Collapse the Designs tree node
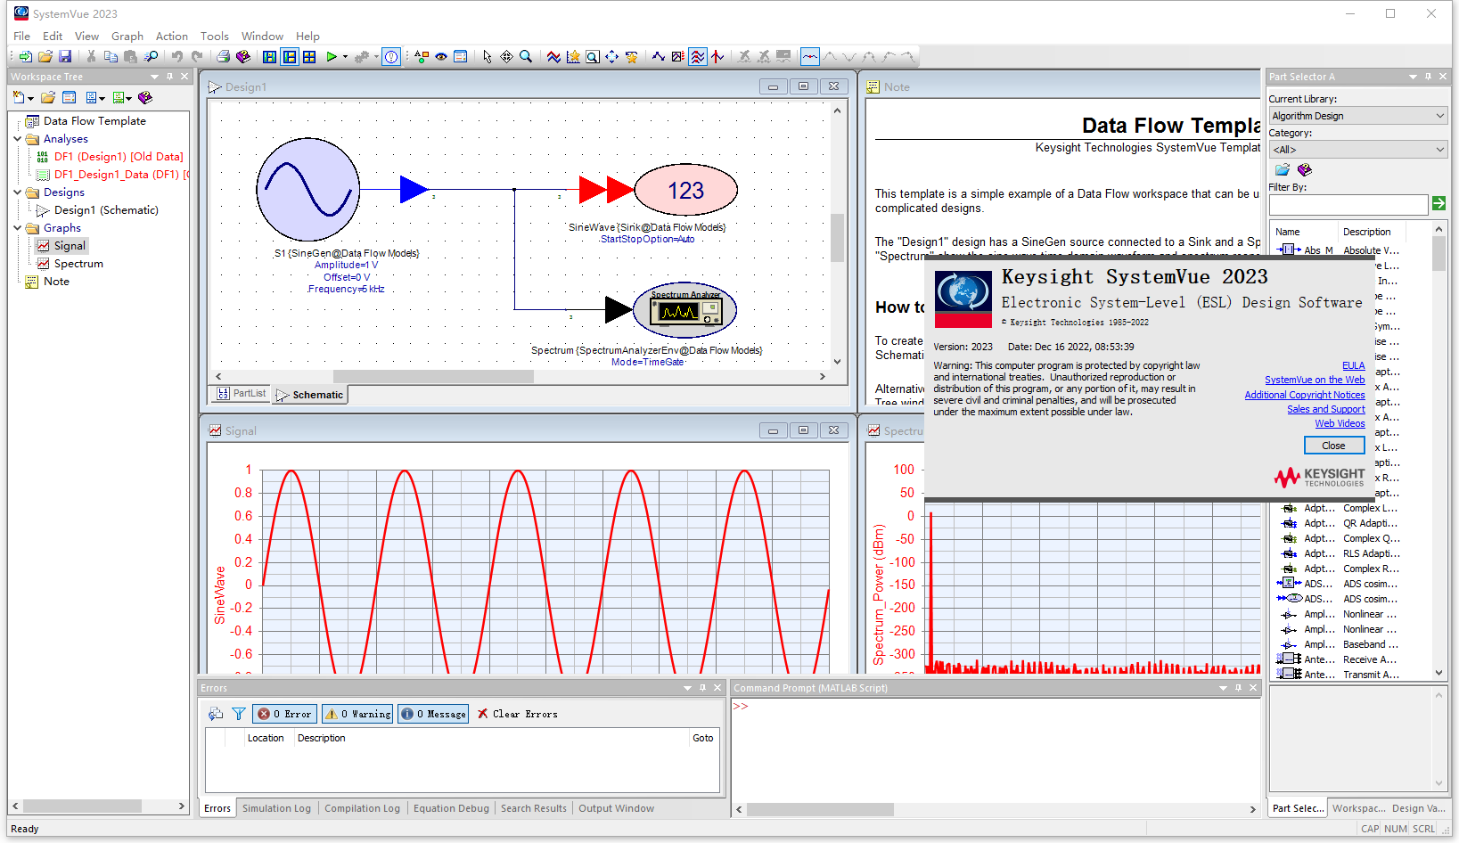The width and height of the screenshot is (1459, 843). pos(17,192)
